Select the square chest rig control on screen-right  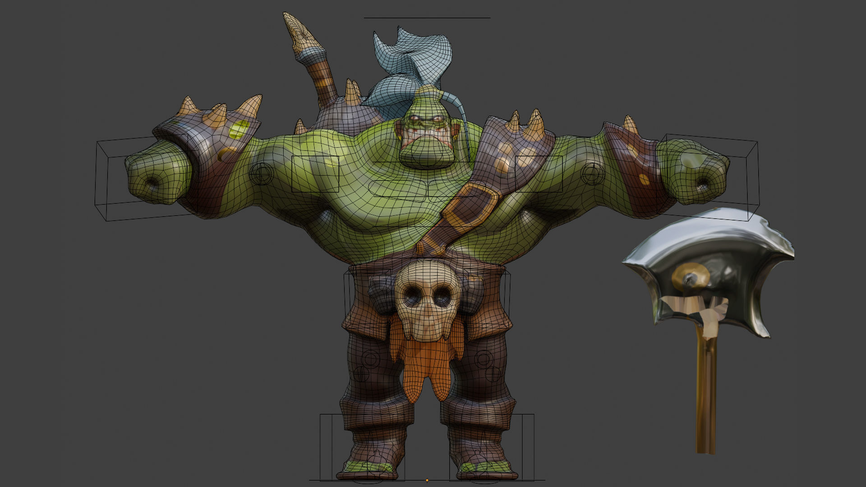(x=539, y=174)
